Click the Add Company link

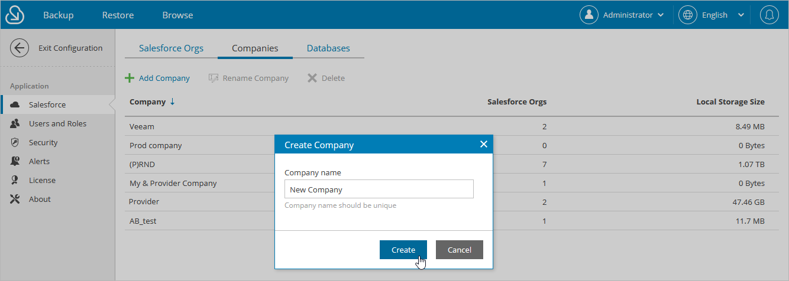(x=164, y=78)
